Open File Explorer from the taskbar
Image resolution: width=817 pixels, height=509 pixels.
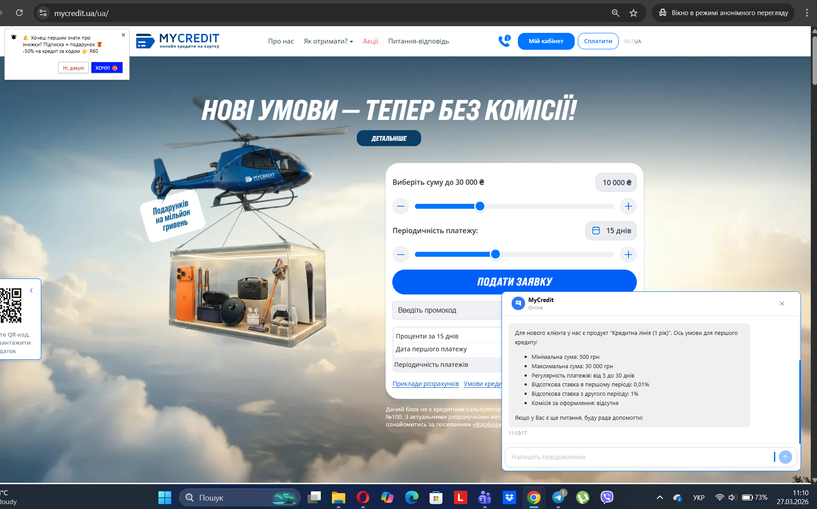pos(339,497)
